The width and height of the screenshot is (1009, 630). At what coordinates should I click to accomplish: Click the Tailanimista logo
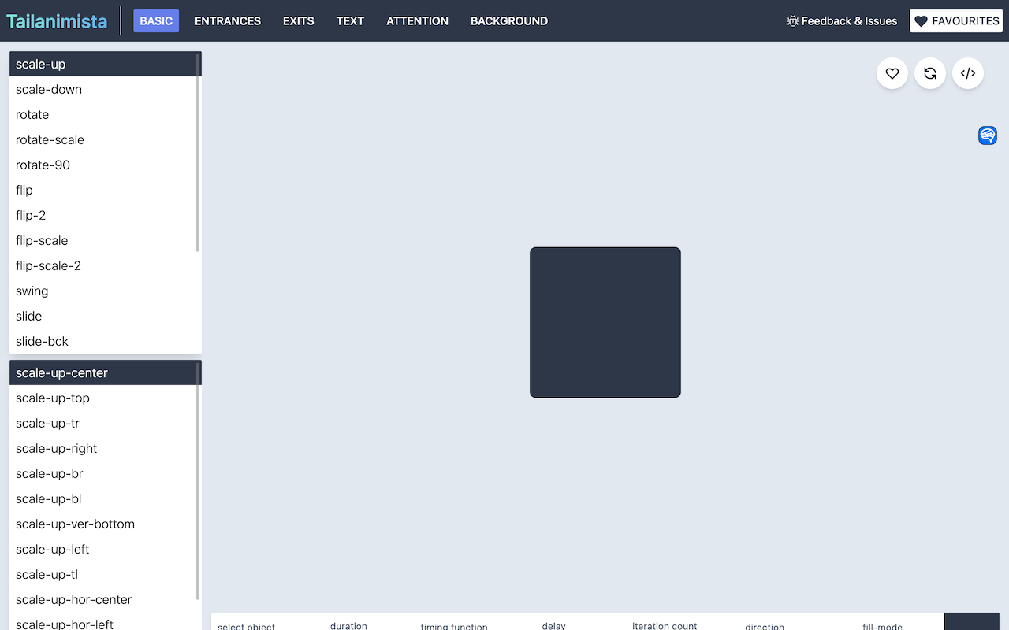tap(57, 21)
